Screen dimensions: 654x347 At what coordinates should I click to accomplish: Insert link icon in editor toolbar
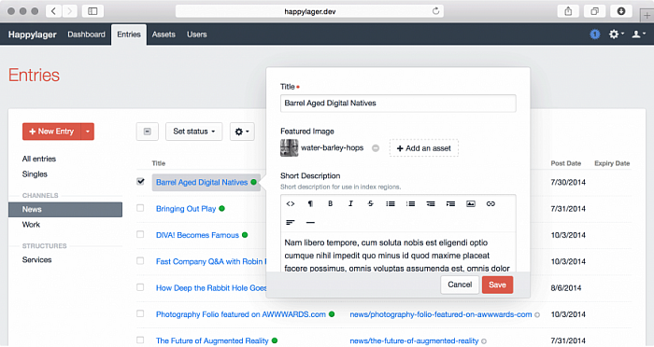point(490,203)
